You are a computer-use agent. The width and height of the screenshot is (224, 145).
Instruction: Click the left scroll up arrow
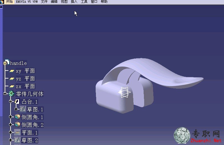point(1,7)
